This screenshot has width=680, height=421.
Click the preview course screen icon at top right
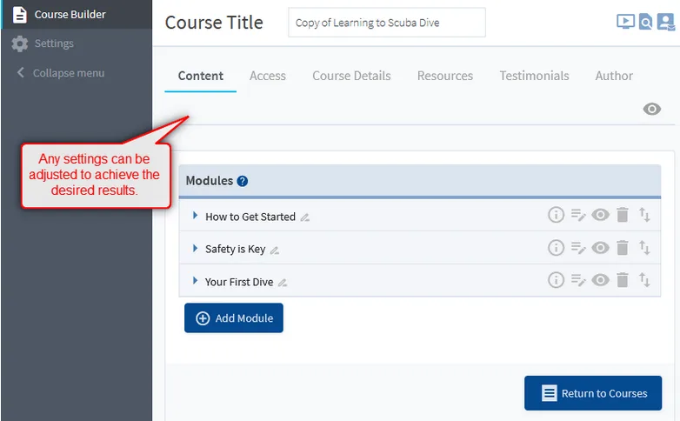pyautogui.click(x=624, y=23)
